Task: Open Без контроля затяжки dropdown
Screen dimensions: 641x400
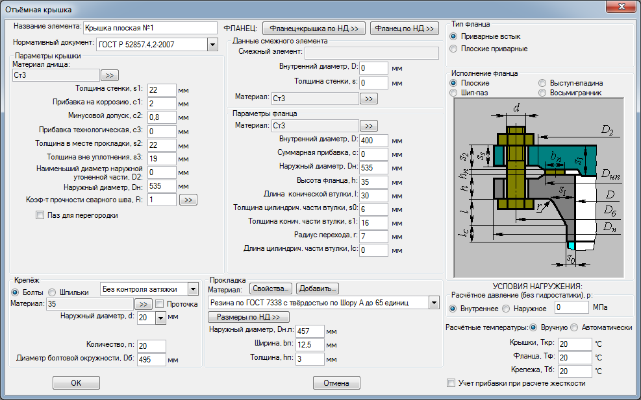Action: pyautogui.click(x=193, y=289)
